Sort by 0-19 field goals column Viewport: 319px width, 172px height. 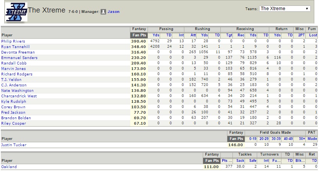pyautogui.click(x=253, y=139)
